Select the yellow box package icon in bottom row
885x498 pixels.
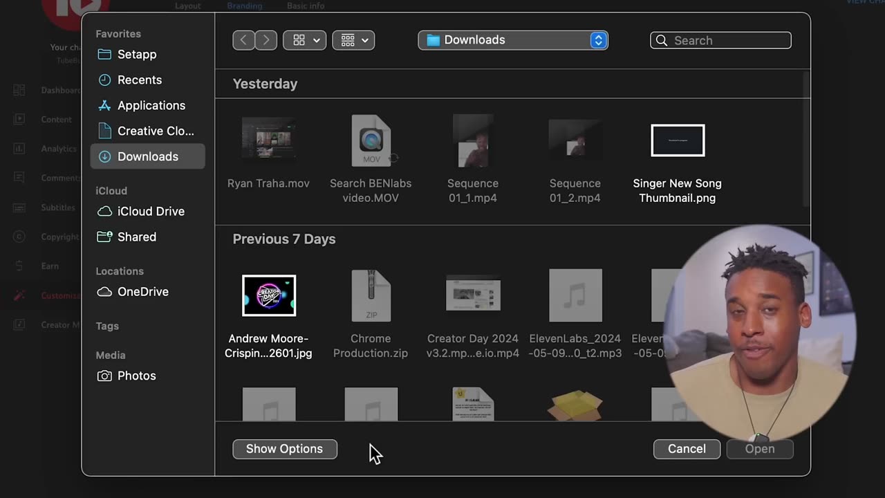click(x=575, y=405)
